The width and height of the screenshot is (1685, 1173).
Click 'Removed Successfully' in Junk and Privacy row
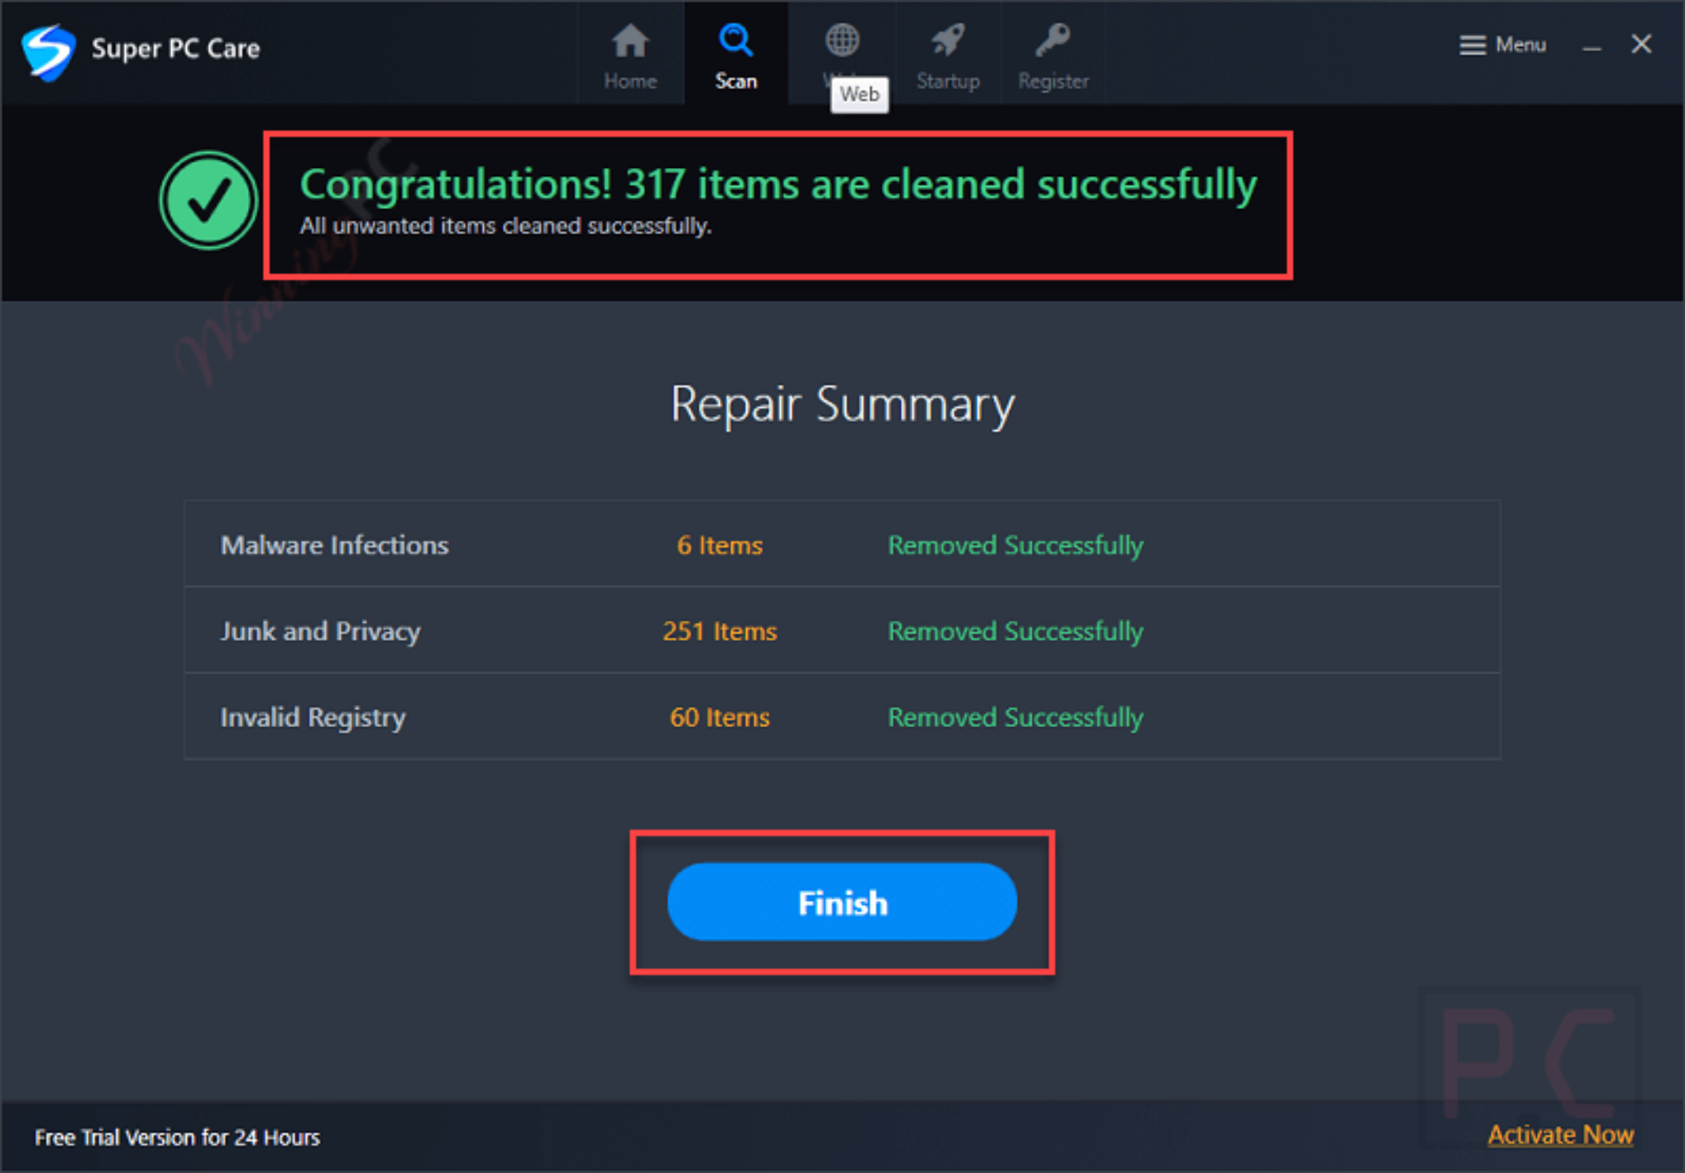pos(1015,632)
